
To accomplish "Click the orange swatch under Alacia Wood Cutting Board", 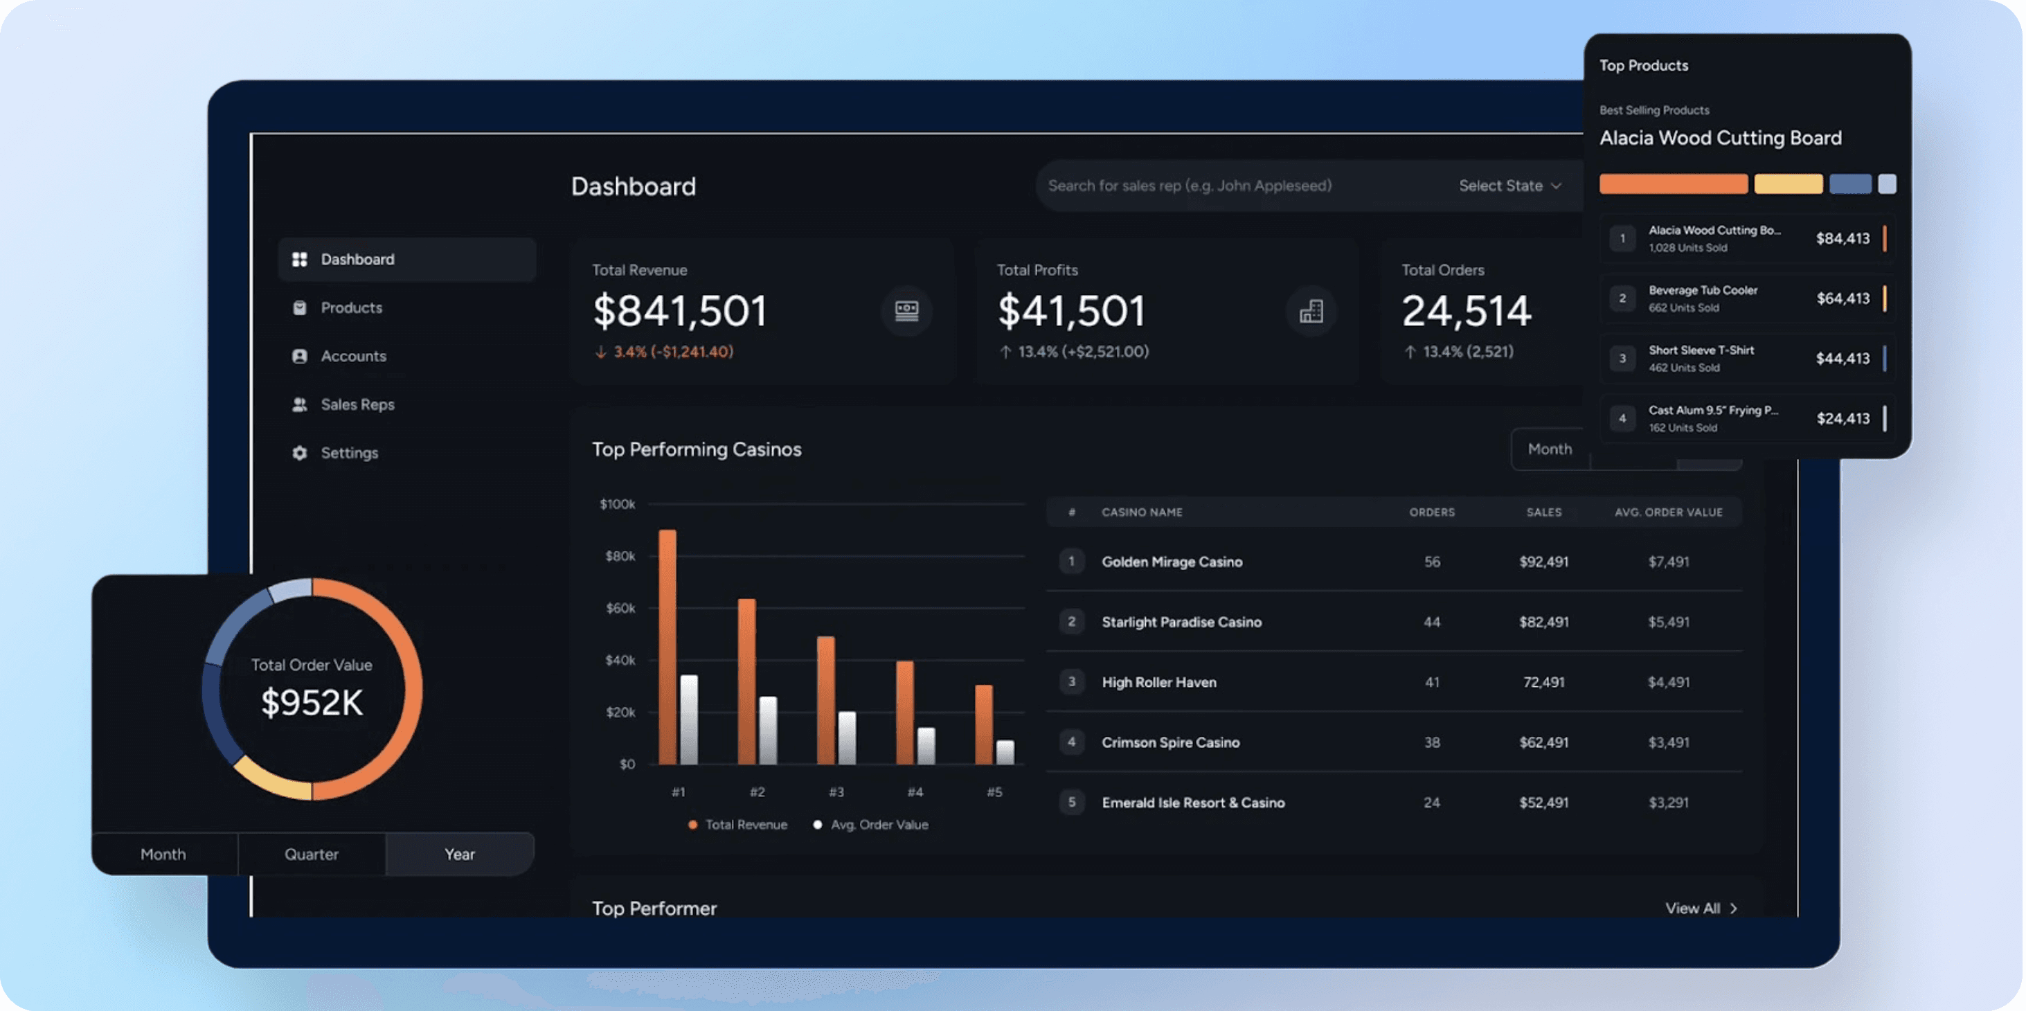I will tap(1673, 184).
